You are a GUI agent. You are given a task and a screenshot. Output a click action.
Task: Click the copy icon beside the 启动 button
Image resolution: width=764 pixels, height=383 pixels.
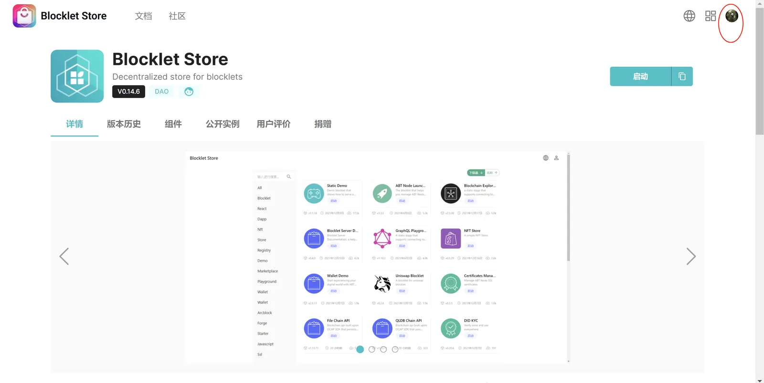pos(682,76)
